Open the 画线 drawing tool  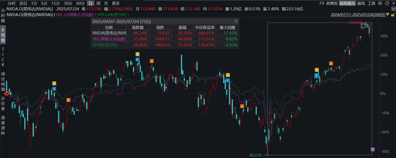[360, 3]
